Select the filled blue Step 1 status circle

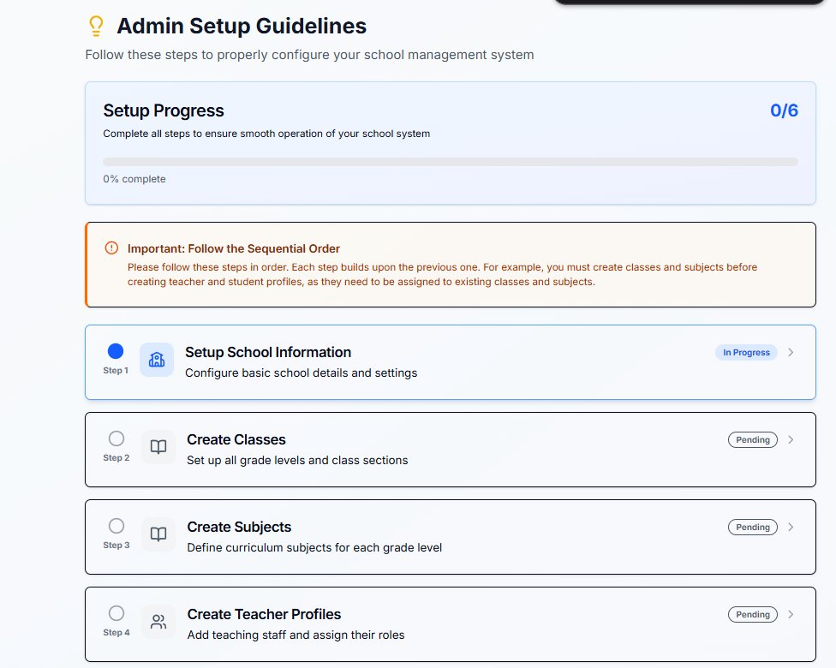(x=116, y=351)
